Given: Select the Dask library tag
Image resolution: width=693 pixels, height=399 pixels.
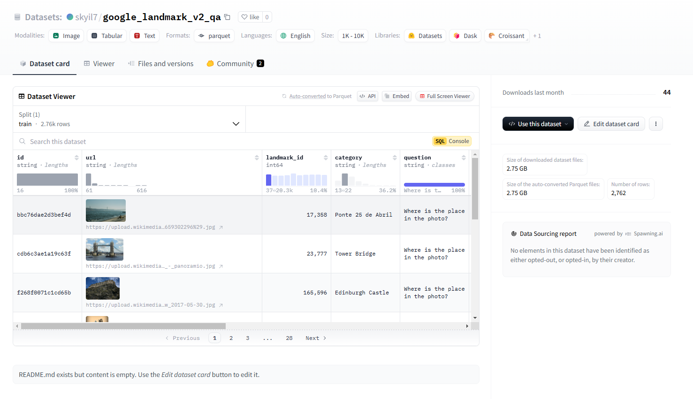Looking at the screenshot, I should point(465,36).
